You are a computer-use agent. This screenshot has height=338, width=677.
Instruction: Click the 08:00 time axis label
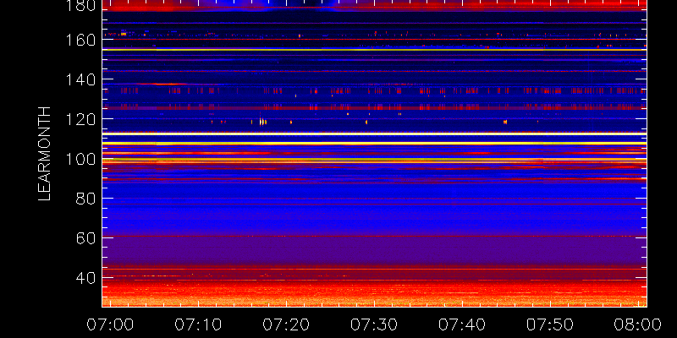point(638,324)
